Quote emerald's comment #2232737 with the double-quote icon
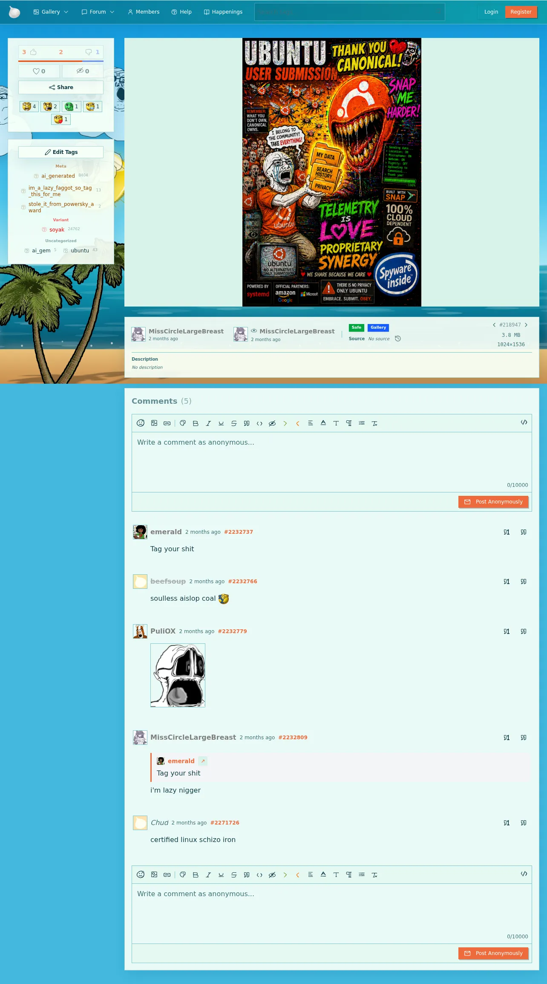 point(524,532)
